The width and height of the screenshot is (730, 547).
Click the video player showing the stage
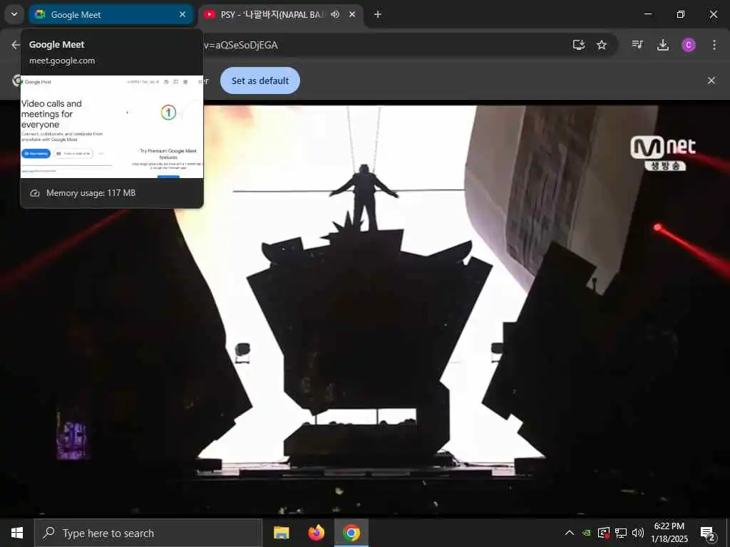(365, 308)
